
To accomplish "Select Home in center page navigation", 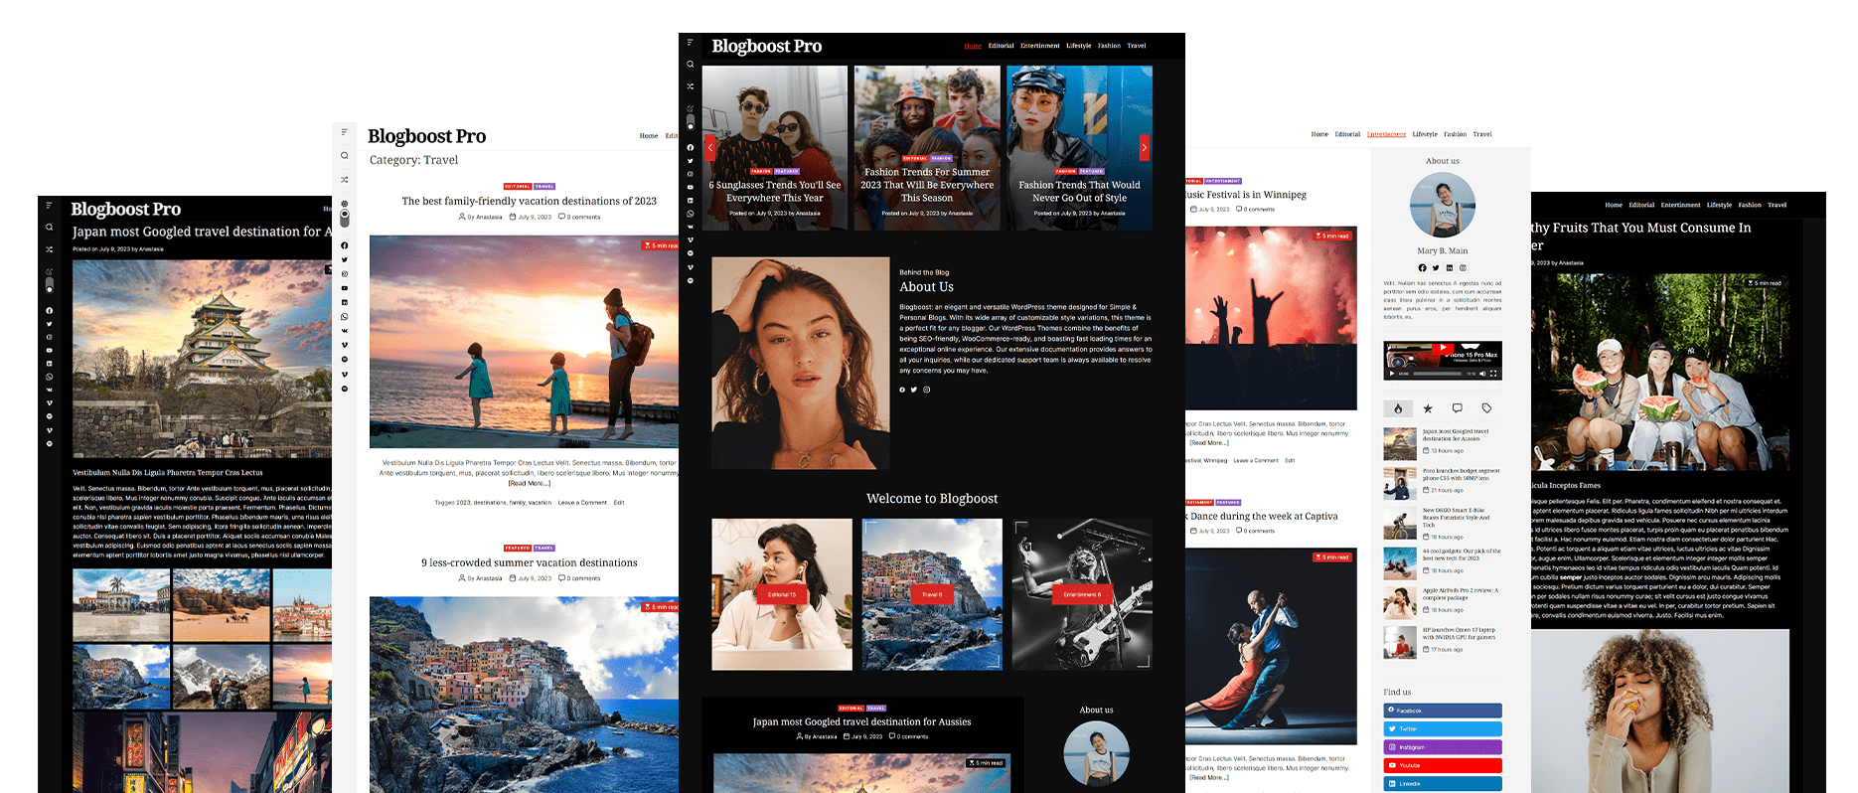I will [x=973, y=46].
